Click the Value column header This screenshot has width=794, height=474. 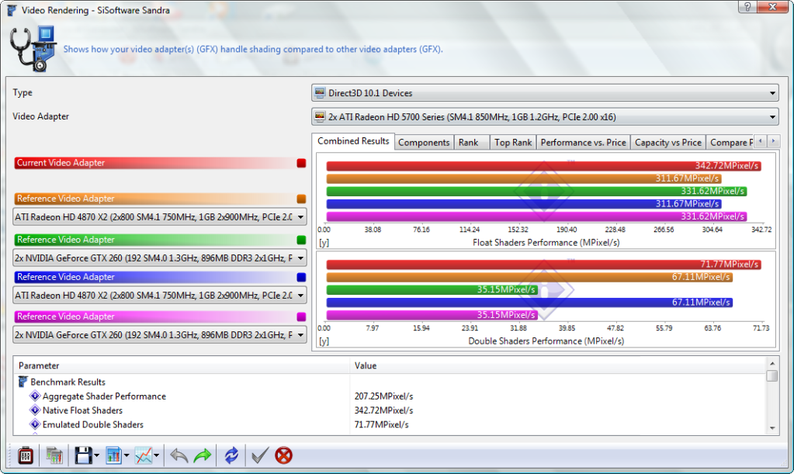coord(557,365)
